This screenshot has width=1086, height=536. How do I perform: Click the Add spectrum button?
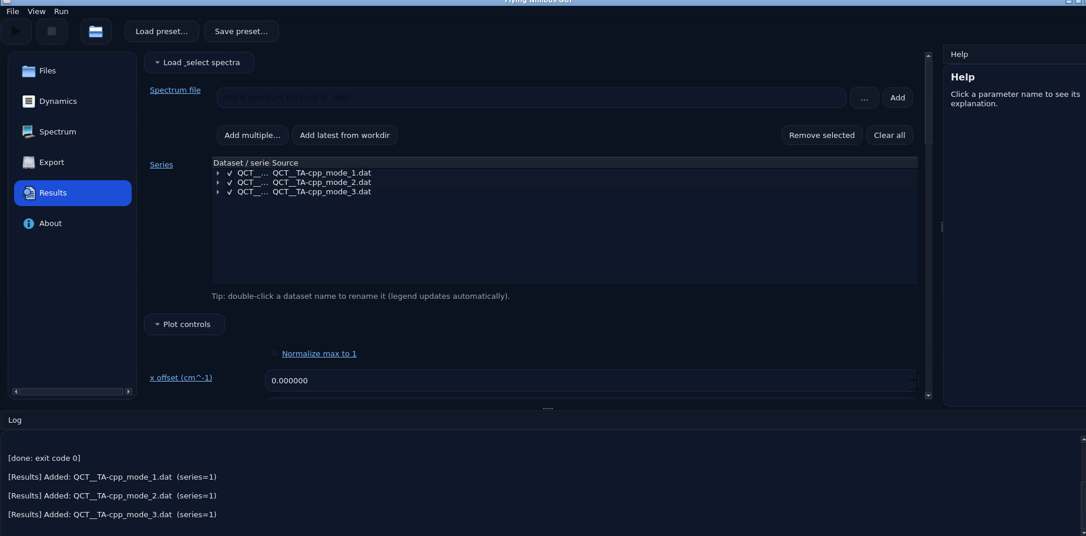coord(897,98)
